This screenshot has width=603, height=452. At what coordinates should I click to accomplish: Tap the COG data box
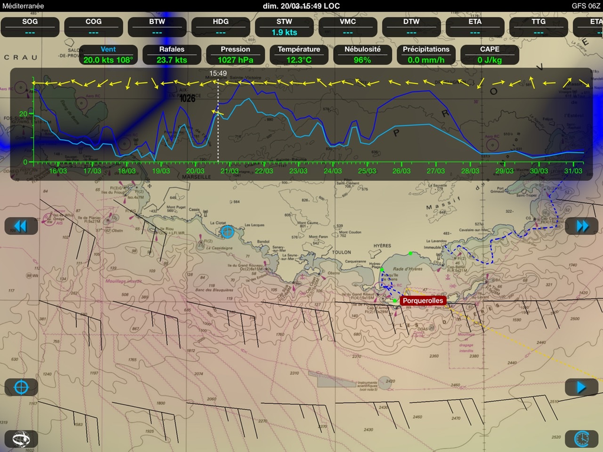[x=94, y=27]
